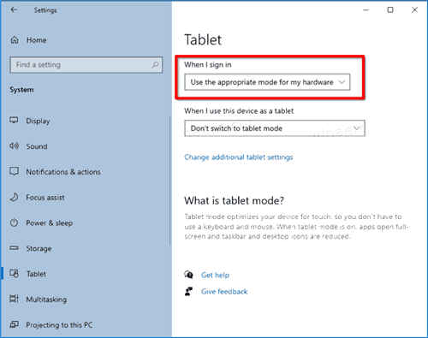
Task: Click Change additional tablet settings link
Action: click(x=239, y=157)
